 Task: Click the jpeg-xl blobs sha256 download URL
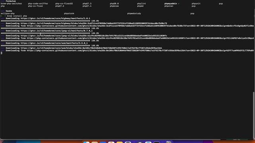coord(94,36)
